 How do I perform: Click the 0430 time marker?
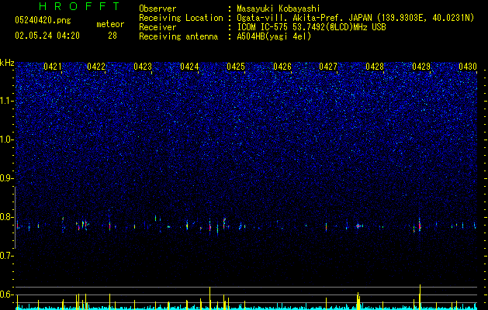click(x=468, y=67)
